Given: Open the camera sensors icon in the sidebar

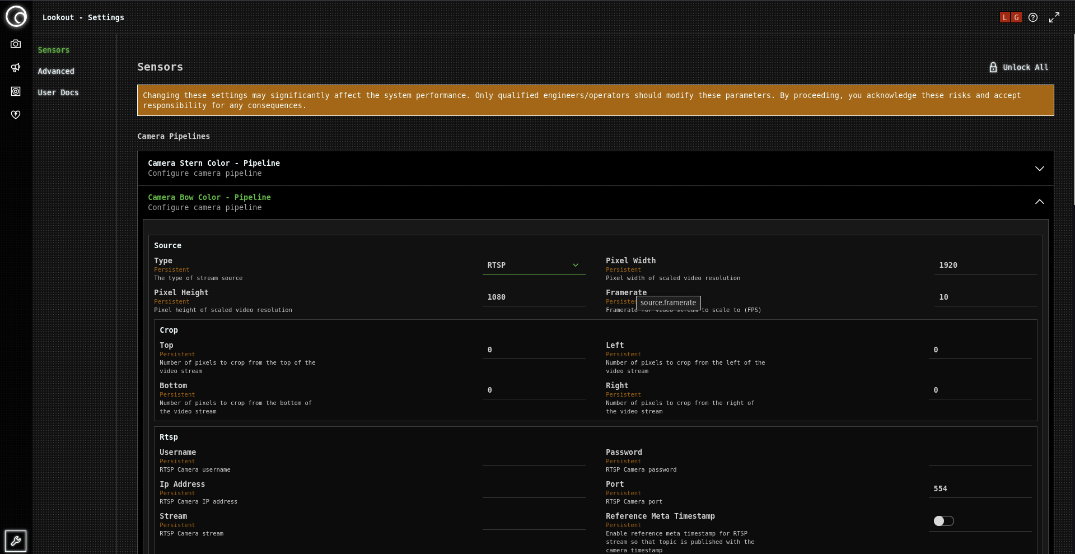Looking at the screenshot, I should (16, 44).
